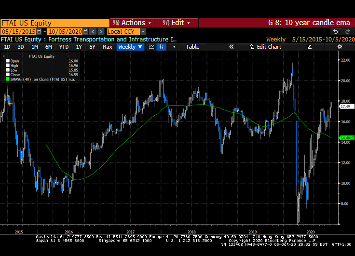Select the 6M range tab

tap(48, 47)
